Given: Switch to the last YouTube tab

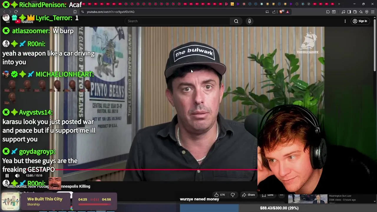Looking at the screenshot, I should pyautogui.click(x=332, y=4).
